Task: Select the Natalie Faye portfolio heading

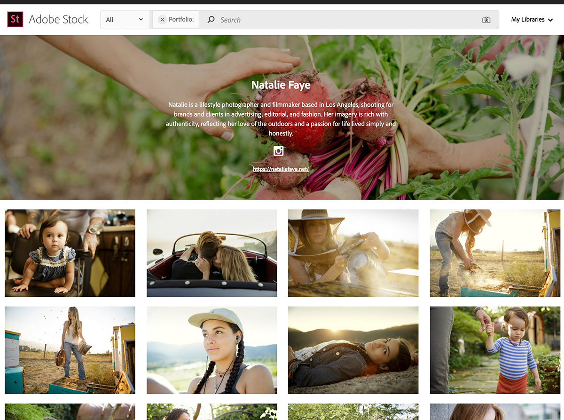Action: [x=281, y=85]
